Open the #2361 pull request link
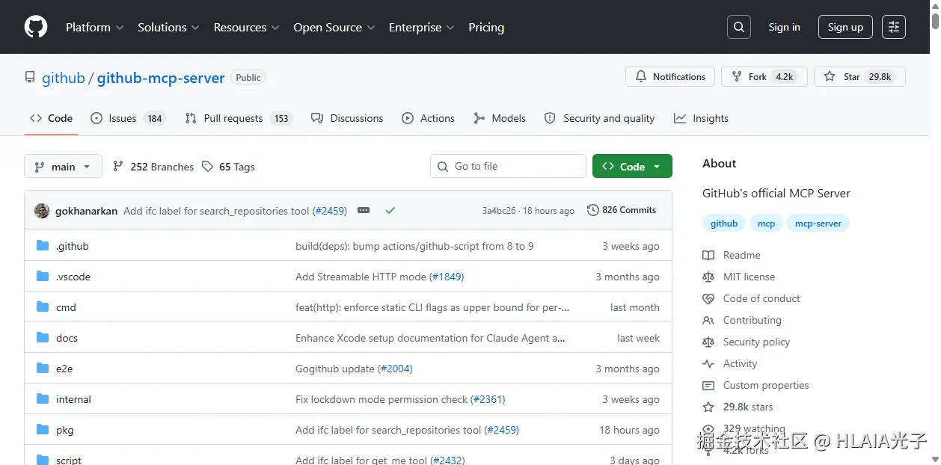 coord(488,399)
